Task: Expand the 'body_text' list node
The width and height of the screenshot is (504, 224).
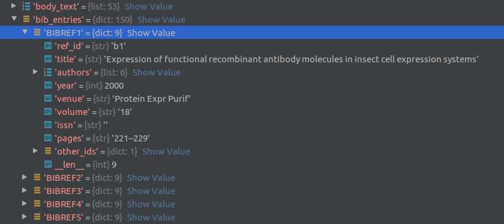Action: click(13, 6)
